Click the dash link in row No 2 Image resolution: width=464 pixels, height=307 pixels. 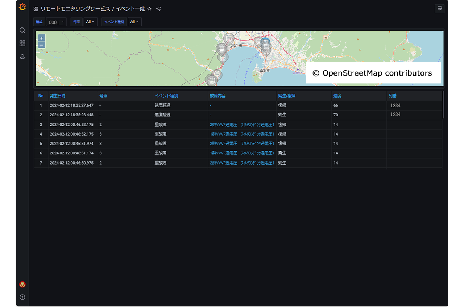coord(210,115)
